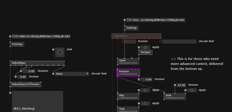Click the Duration 0.00 value box
The width and height of the screenshot is (232, 112).
(x=29, y=71)
